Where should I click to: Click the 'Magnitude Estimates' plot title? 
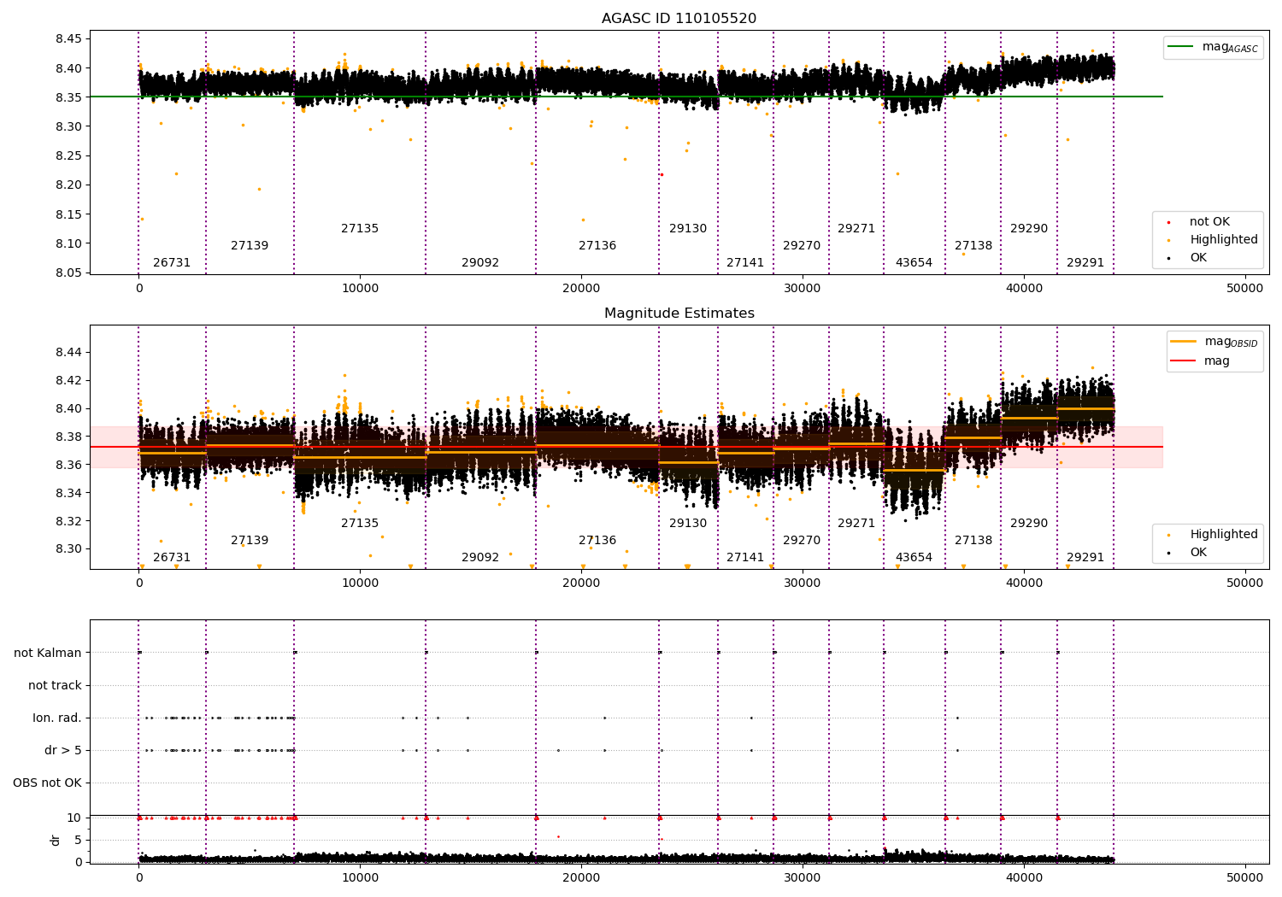(x=679, y=314)
